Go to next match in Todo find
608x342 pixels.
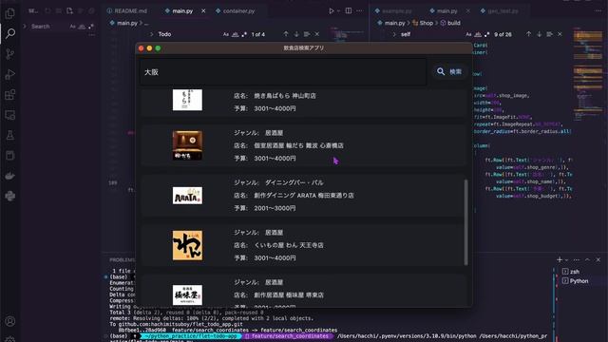[x=296, y=34]
